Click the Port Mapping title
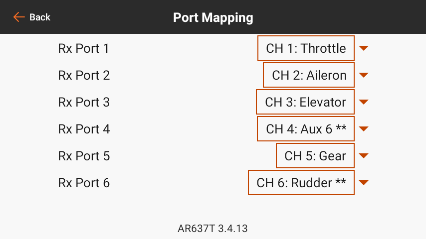The image size is (426, 239). 213,18
